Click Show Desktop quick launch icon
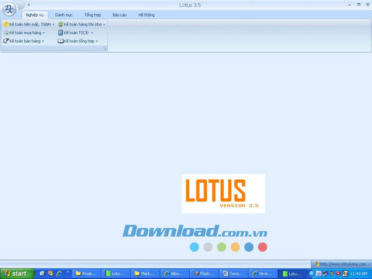This screenshot has width=372, height=279. 42,273
